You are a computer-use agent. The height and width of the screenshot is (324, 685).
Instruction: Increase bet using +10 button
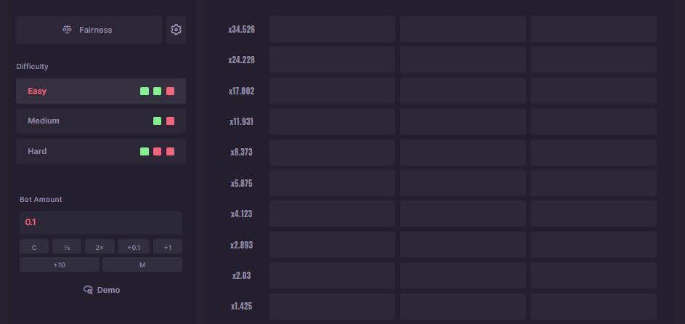click(x=60, y=265)
